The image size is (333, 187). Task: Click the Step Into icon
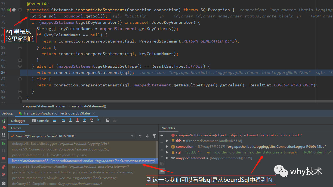coord(70,120)
